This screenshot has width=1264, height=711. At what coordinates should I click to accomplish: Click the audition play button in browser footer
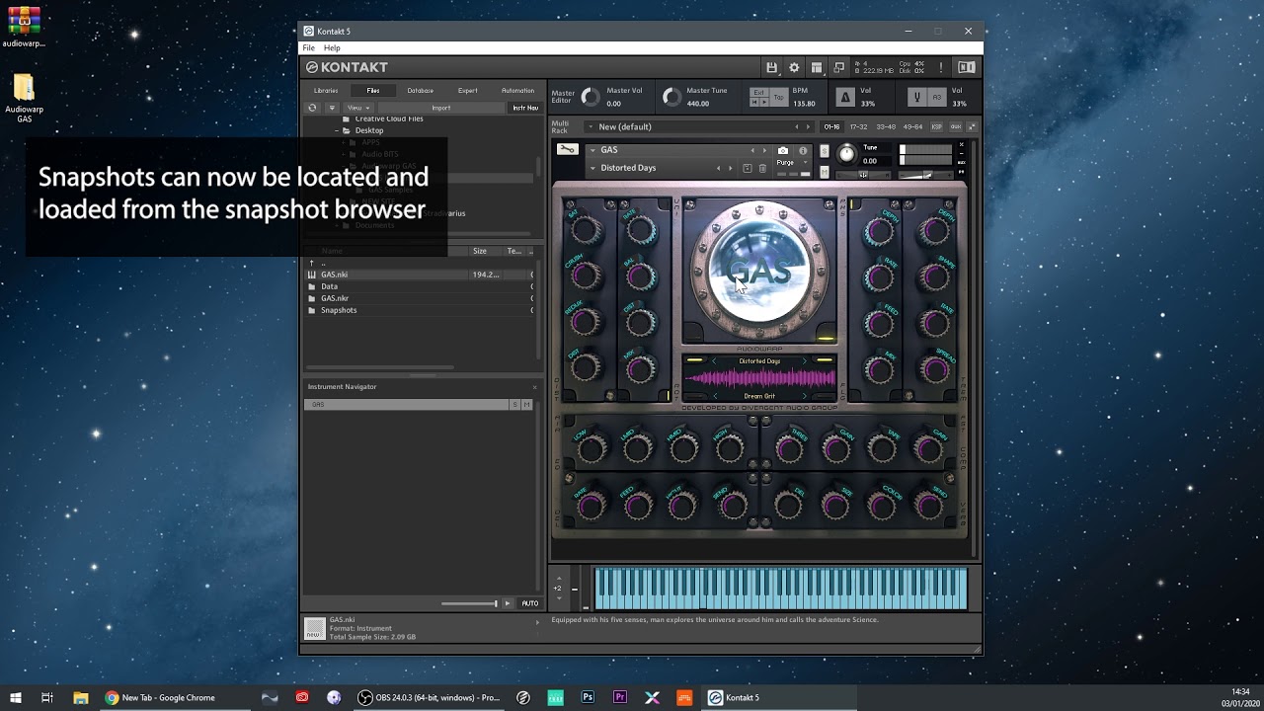[508, 603]
